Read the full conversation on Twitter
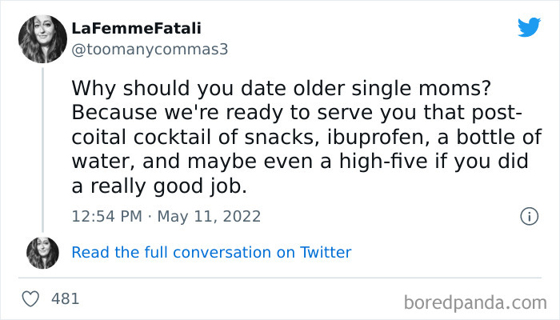 pos(211,252)
